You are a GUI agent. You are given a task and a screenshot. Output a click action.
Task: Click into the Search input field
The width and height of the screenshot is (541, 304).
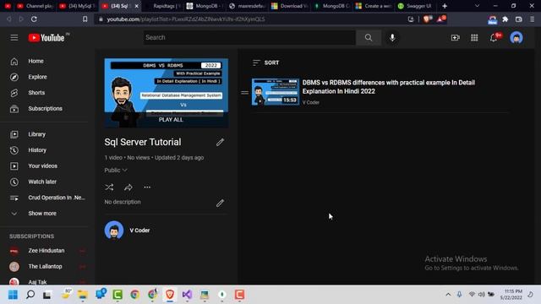tap(249, 37)
